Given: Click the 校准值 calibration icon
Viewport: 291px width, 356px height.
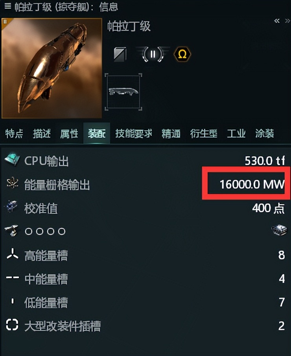Looking at the screenshot, I should [x=12, y=207].
